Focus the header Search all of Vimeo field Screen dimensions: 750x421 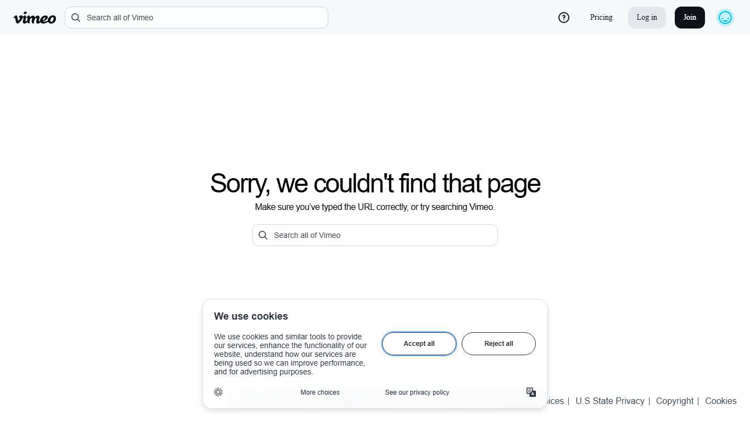click(203, 18)
